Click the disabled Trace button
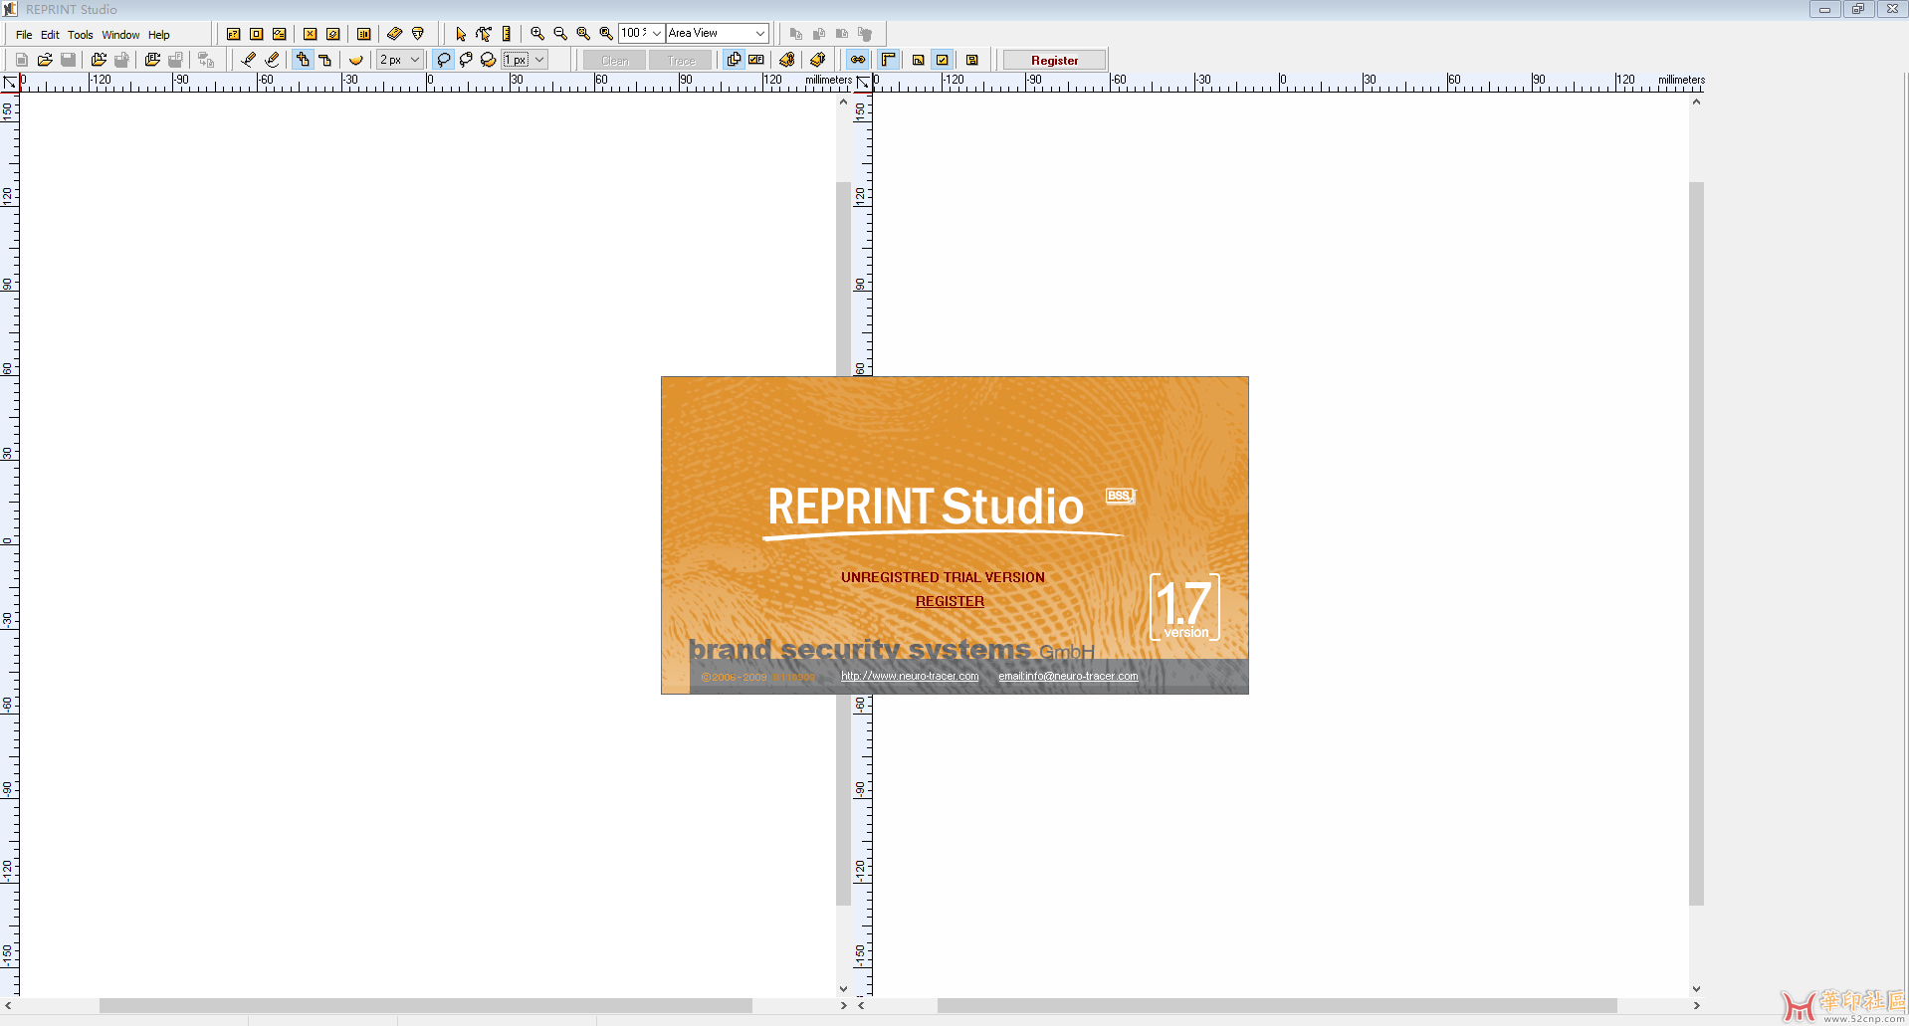This screenshot has height=1026, width=1909. point(681,61)
